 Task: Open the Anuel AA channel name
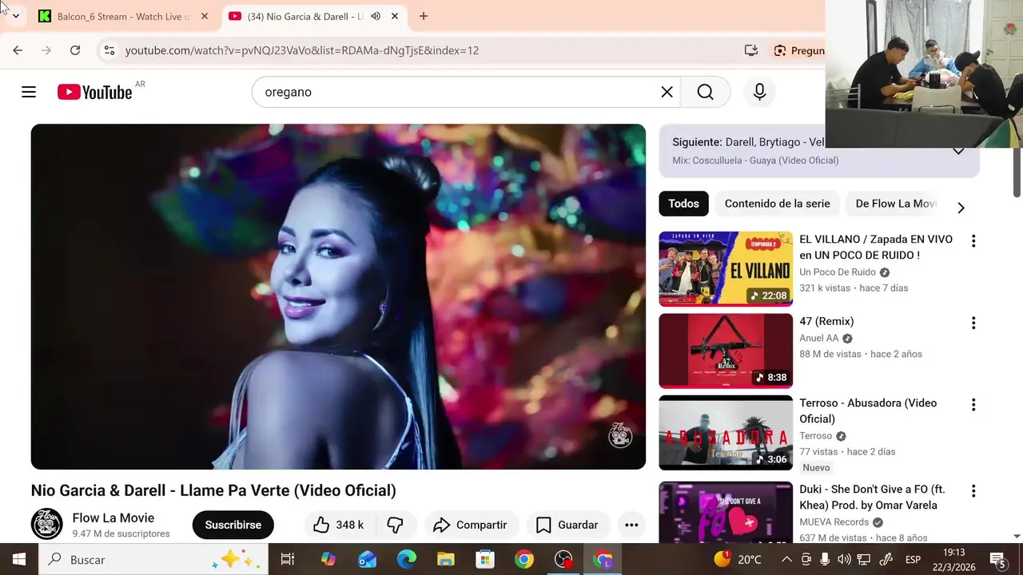pyautogui.click(x=819, y=338)
